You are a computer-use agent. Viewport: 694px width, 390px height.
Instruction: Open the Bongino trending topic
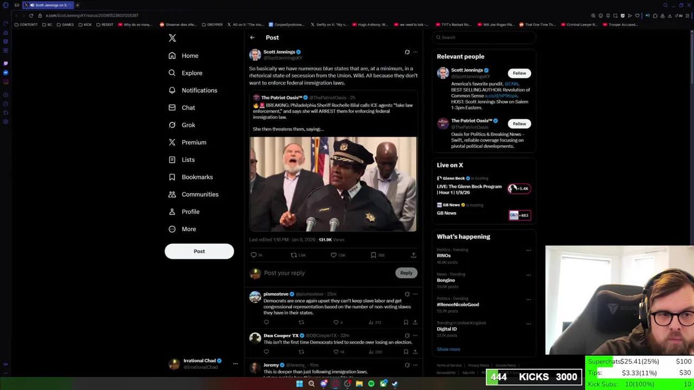[446, 280]
